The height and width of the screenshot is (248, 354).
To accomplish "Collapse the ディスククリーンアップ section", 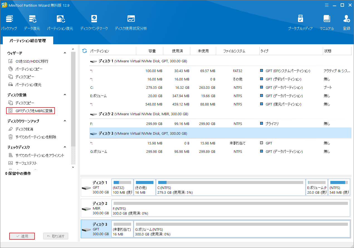I will [x=65, y=121].
